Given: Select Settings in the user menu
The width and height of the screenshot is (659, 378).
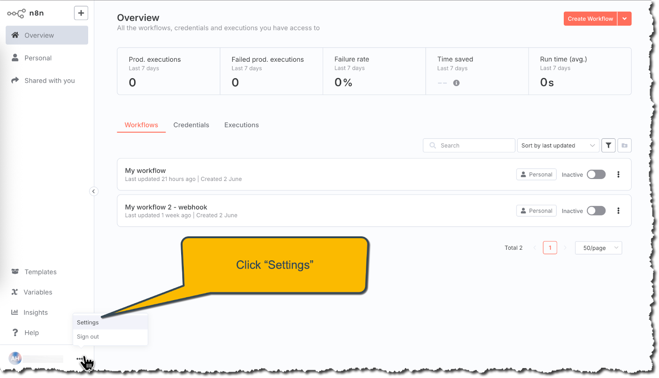Looking at the screenshot, I should coord(88,322).
